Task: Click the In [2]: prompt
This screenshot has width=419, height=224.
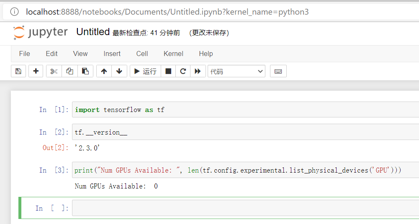Action: 54,132
